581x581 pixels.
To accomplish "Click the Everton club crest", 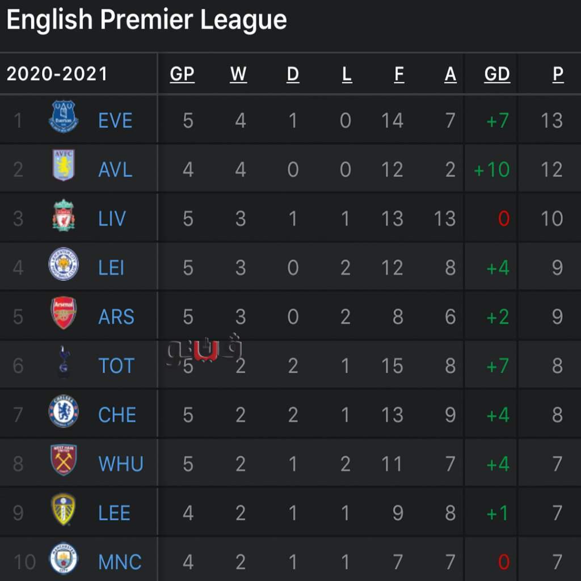I will (64, 117).
